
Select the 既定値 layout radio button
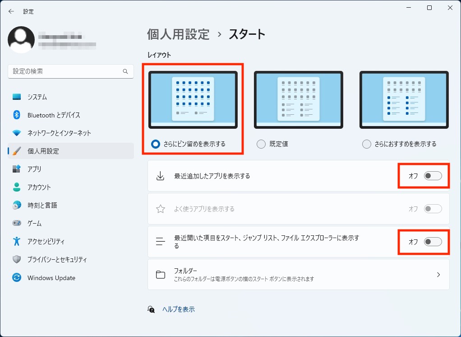click(x=261, y=144)
